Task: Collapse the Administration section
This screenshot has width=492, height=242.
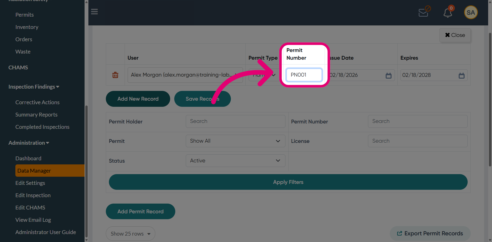Action: tap(29, 143)
